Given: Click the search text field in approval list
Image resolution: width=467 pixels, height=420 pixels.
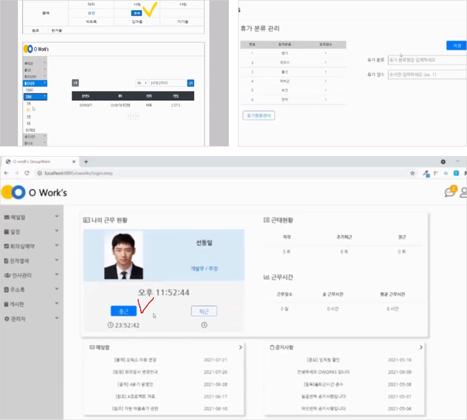Looking at the screenshot, I should tap(167, 83).
